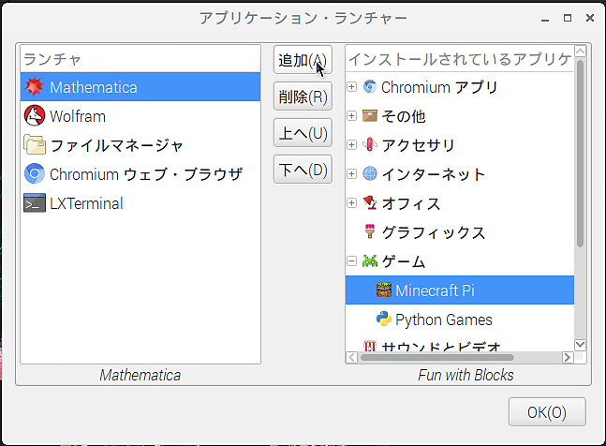
Task: Click the 削除(R) remove button
Action: (303, 97)
